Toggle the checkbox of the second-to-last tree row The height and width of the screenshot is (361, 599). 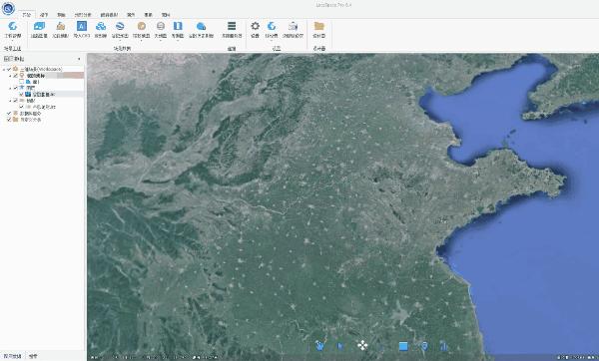pos(9,114)
